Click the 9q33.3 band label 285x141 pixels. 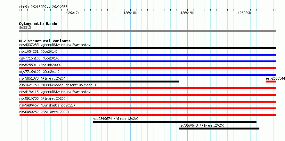pos(25,27)
